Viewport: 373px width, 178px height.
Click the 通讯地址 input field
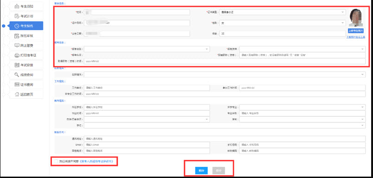[224, 139]
